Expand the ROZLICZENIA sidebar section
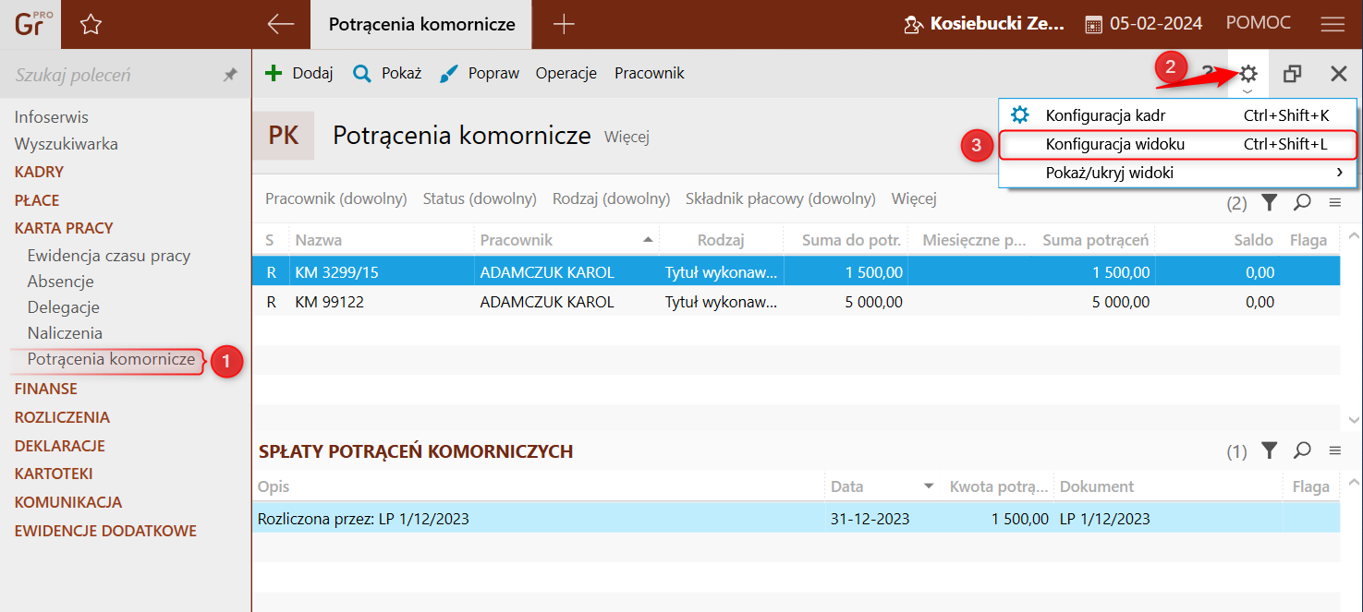This screenshot has width=1363, height=612. [x=62, y=417]
